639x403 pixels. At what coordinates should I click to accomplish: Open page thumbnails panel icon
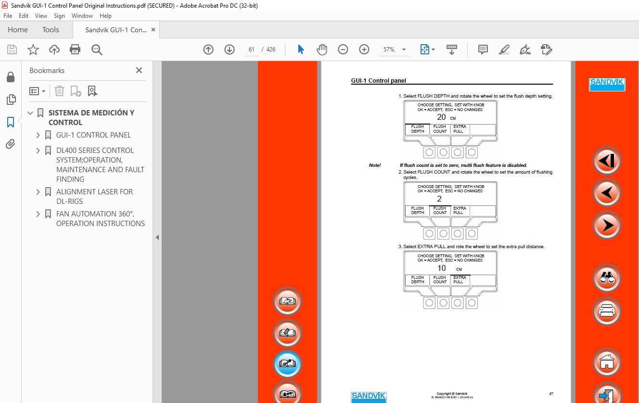click(x=11, y=100)
